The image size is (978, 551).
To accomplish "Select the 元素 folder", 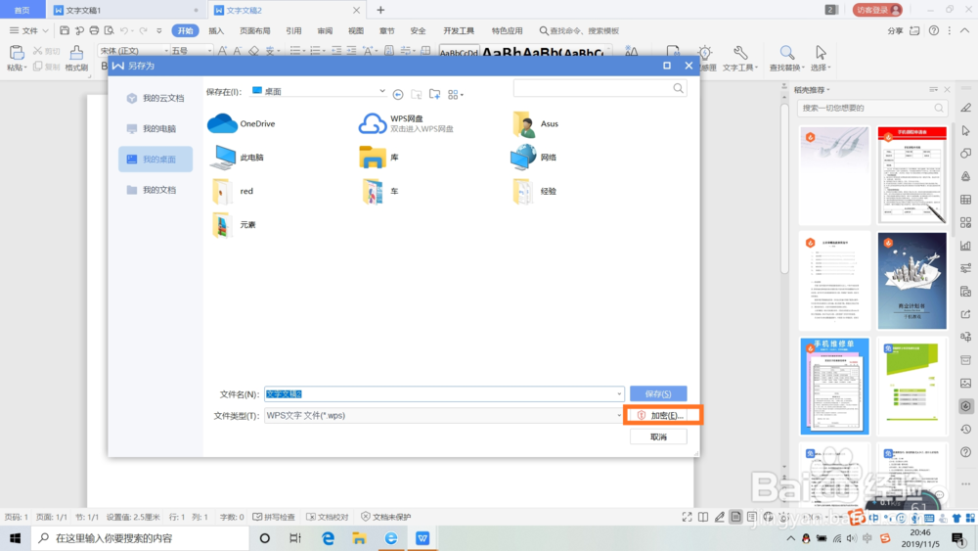I will 234,225.
